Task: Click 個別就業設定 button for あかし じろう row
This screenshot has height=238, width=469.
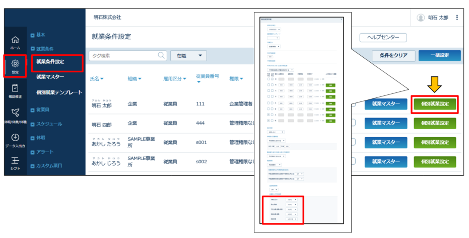Action: (435, 162)
